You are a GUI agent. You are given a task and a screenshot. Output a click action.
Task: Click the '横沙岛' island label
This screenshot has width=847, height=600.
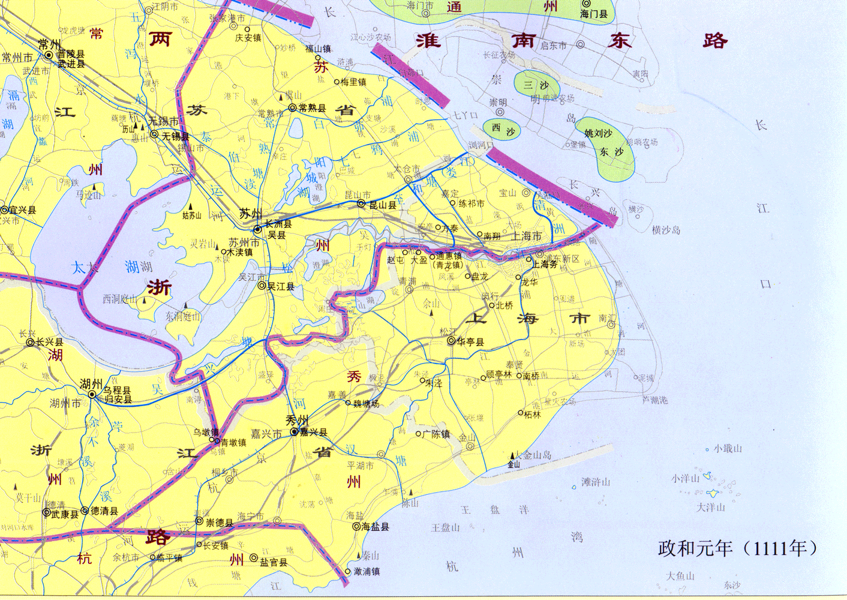[x=666, y=230]
